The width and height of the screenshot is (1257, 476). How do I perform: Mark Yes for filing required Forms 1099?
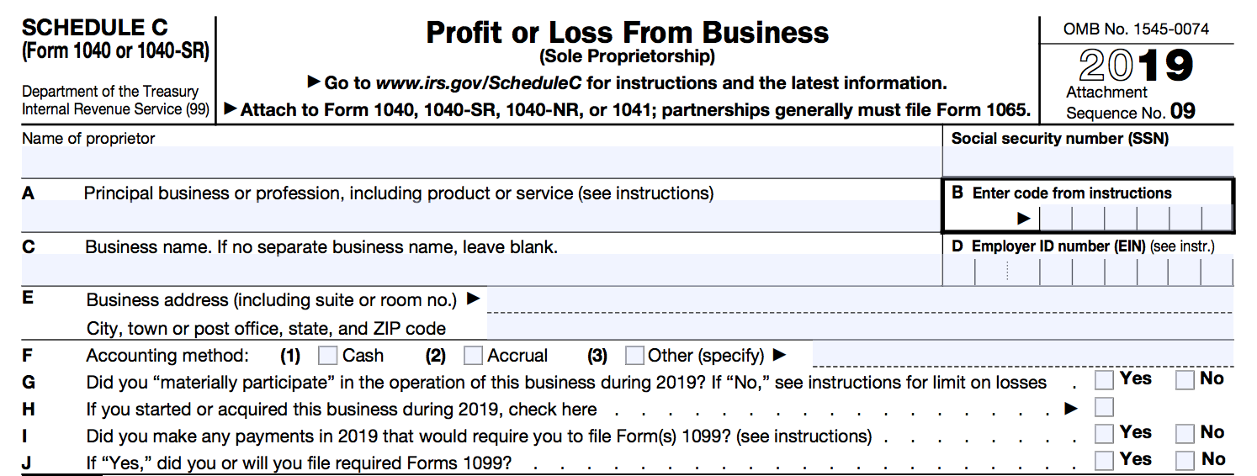coord(1104,460)
